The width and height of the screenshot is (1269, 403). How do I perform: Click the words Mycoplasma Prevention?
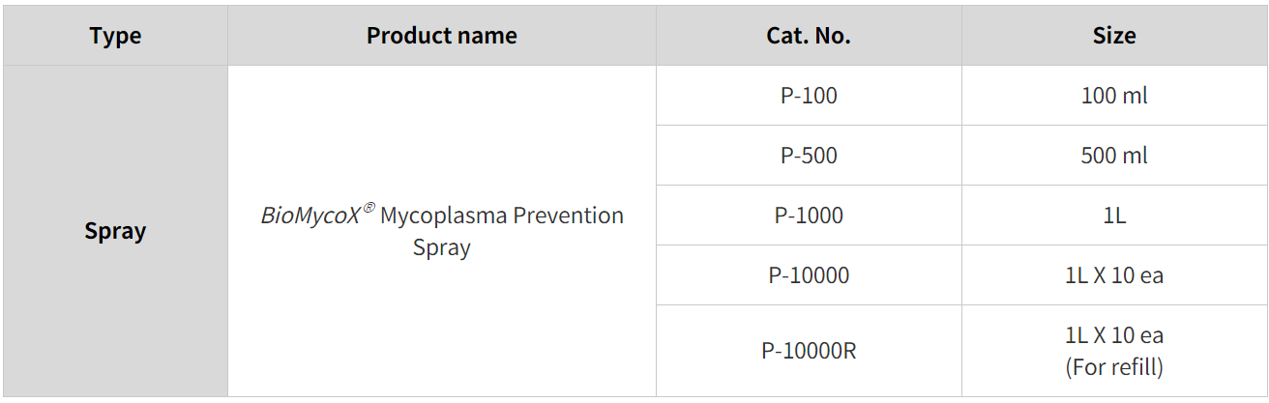point(501,216)
